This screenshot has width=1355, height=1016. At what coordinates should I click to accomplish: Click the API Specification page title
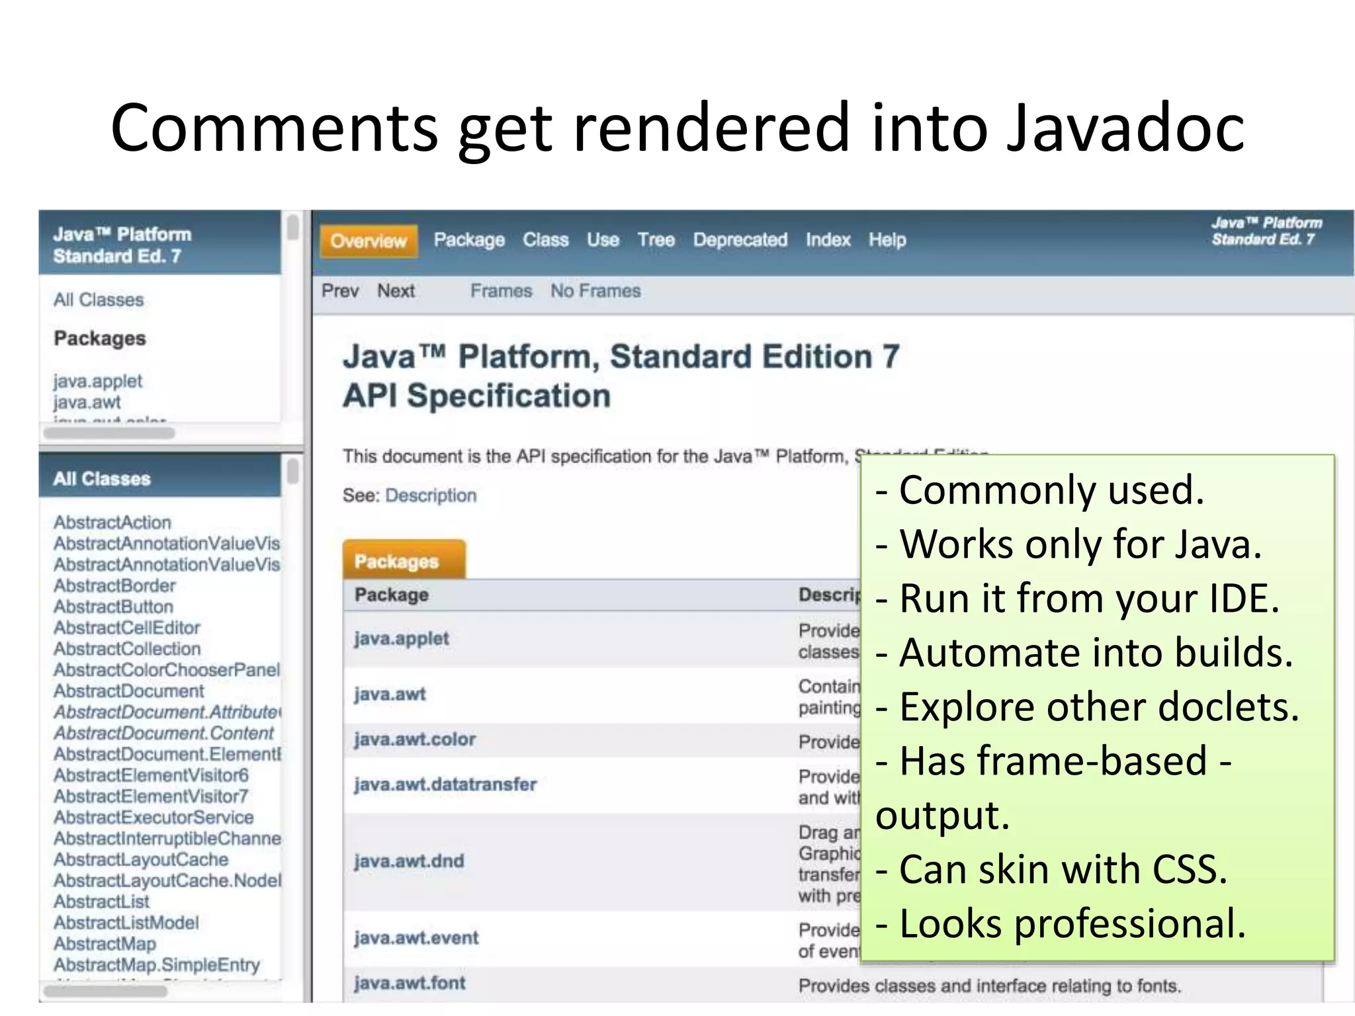click(x=621, y=376)
